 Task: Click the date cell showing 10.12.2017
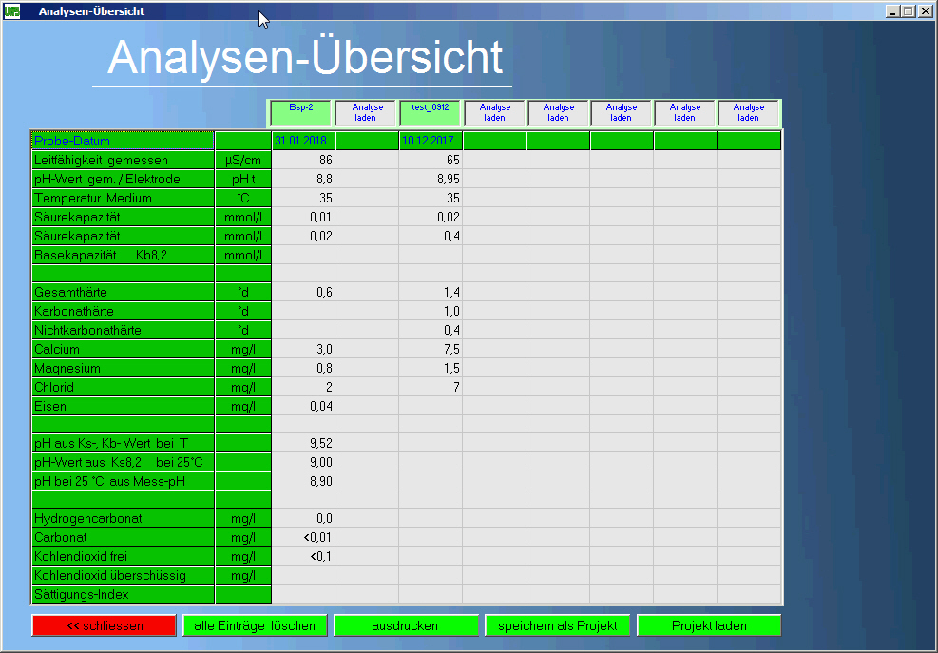pos(431,142)
